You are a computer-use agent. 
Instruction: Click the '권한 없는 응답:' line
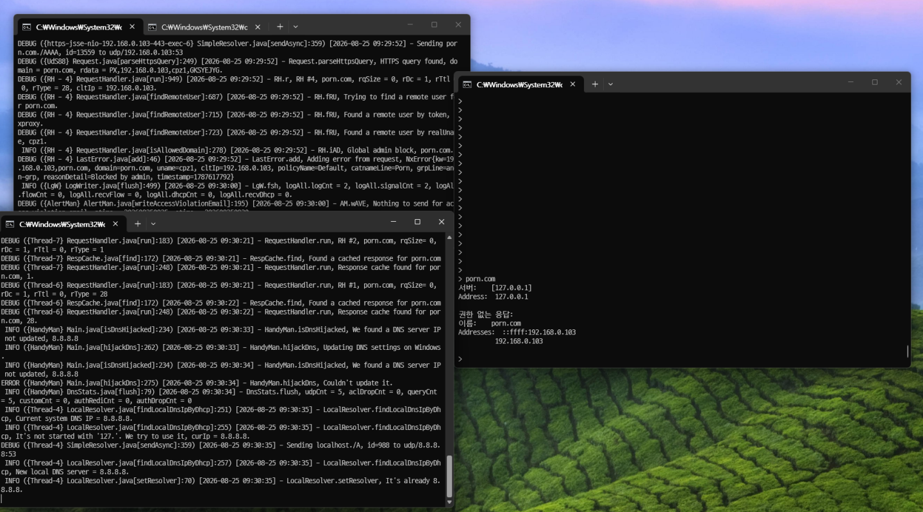[485, 315]
